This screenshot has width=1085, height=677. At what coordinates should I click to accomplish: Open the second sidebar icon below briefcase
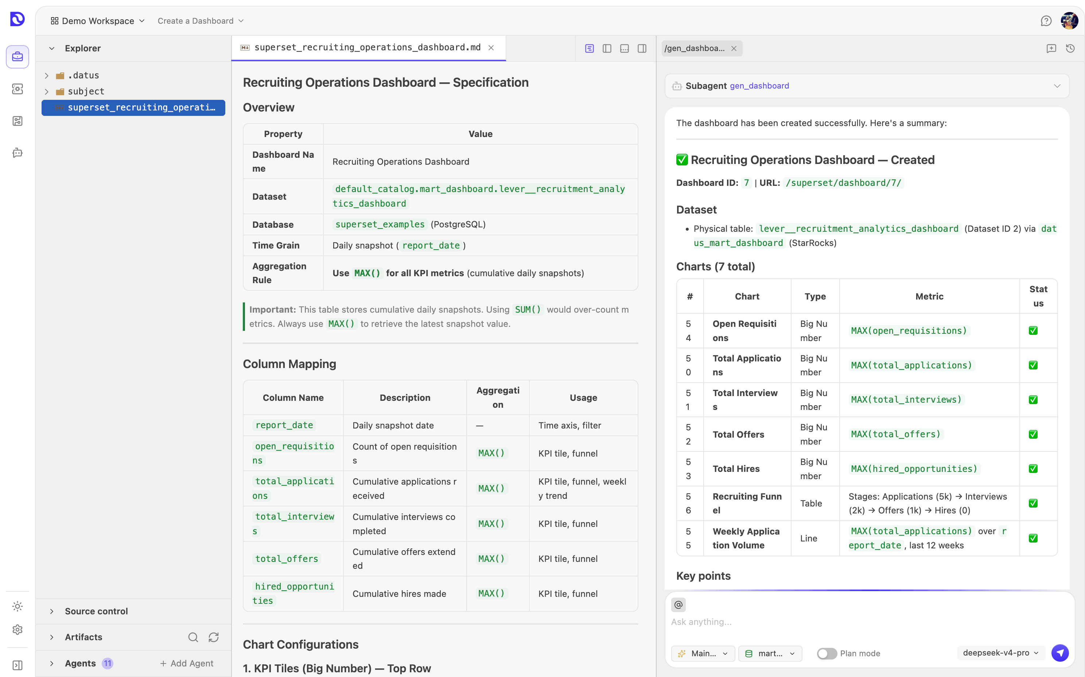17,89
